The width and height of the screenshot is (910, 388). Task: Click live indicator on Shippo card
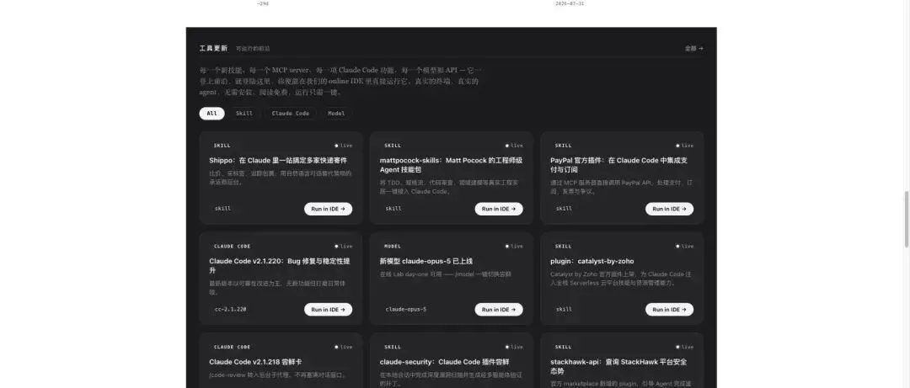344,146
